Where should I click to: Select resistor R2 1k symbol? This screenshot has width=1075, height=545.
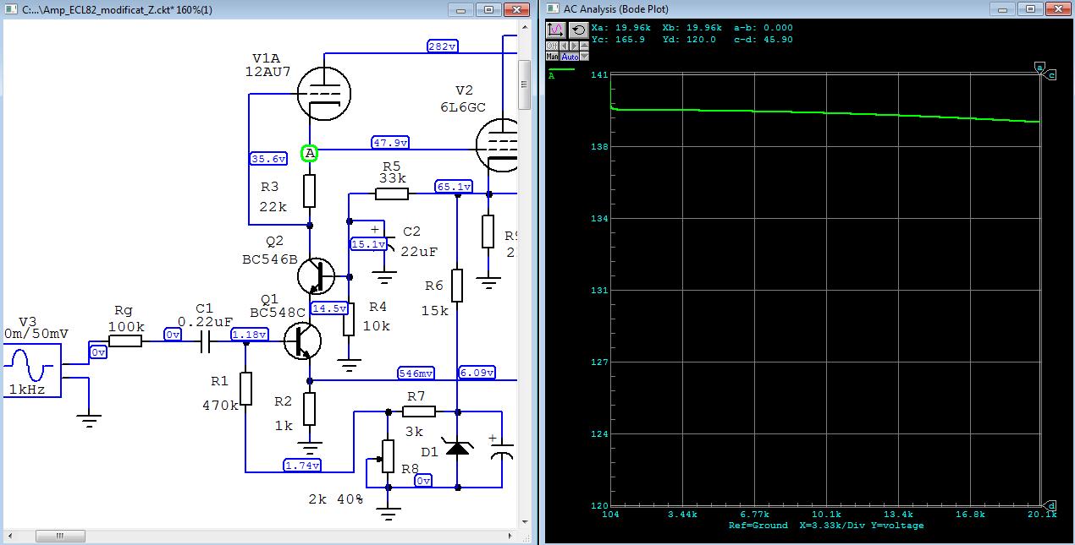click(310, 408)
